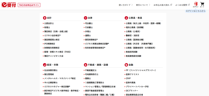Click the 会計 category icon
The height and width of the screenshot is (96, 209).
click(44, 18)
